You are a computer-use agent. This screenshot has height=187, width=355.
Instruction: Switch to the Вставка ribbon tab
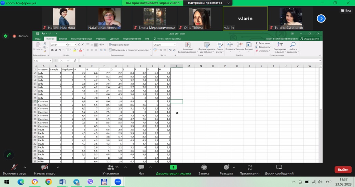(x=63, y=39)
